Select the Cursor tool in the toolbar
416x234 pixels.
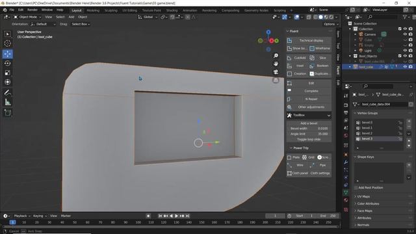point(8,44)
